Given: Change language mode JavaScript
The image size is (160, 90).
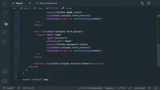Looking at the screenshot, I should 139,88.
